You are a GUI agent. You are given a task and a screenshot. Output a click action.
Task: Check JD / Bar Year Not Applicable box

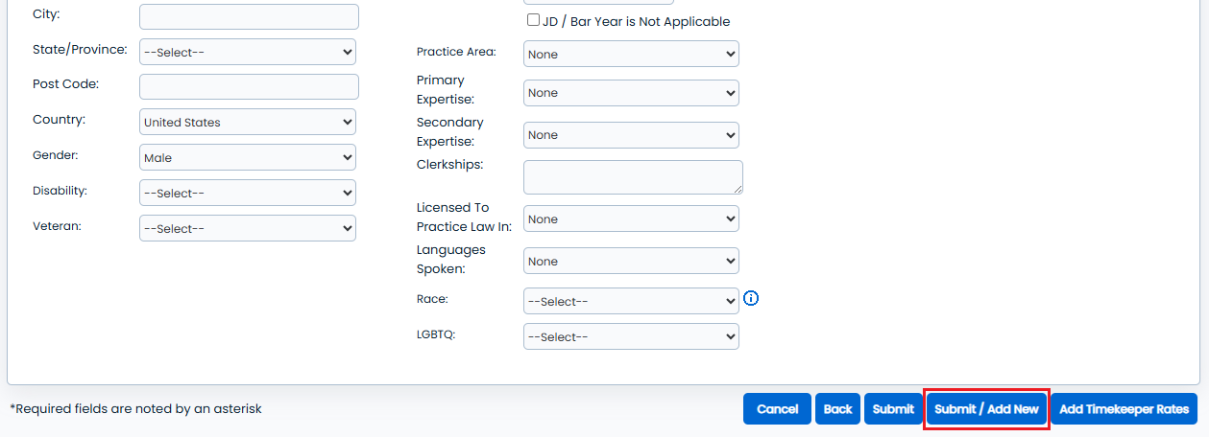pos(533,20)
